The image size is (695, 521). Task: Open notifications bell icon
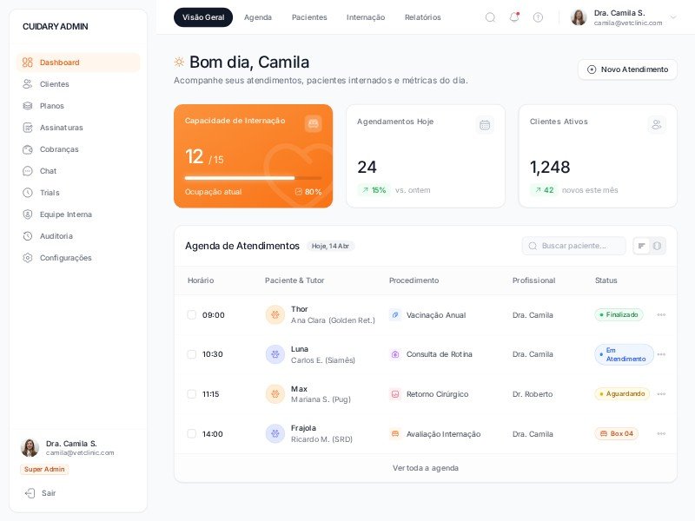513,17
